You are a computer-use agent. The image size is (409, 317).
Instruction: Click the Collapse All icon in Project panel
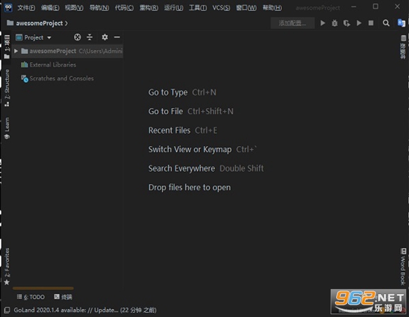pyautogui.click(x=90, y=37)
